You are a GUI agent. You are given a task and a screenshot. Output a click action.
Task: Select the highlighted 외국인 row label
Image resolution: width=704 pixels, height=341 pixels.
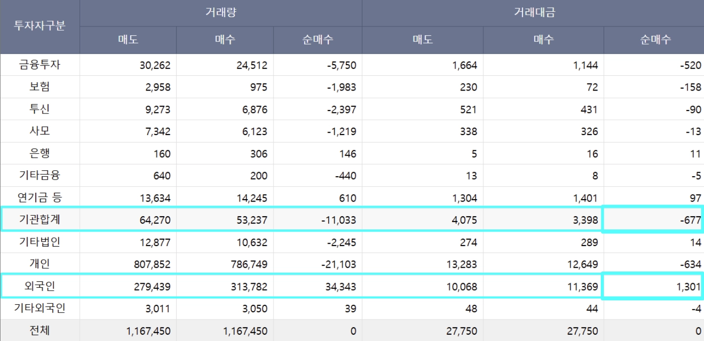40,286
